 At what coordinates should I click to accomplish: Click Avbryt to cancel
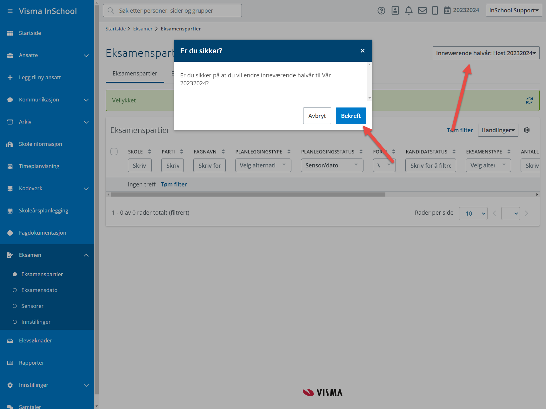pyautogui.click(x=317, y=116)
